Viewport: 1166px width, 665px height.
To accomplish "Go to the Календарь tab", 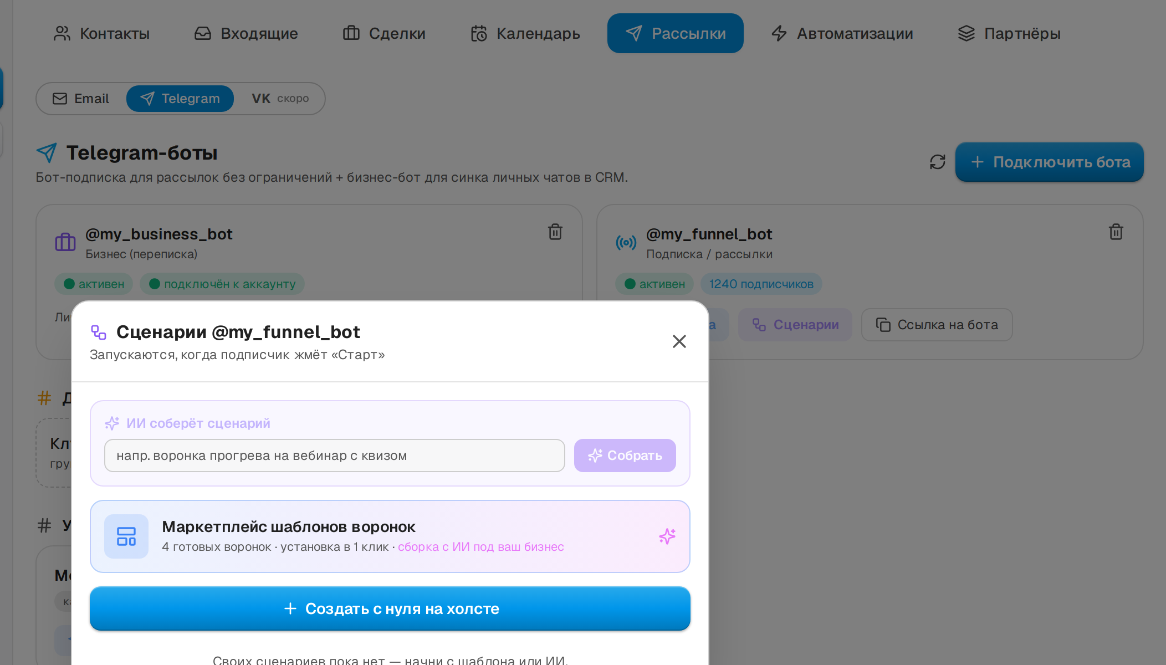I will (x=525, y=33).
